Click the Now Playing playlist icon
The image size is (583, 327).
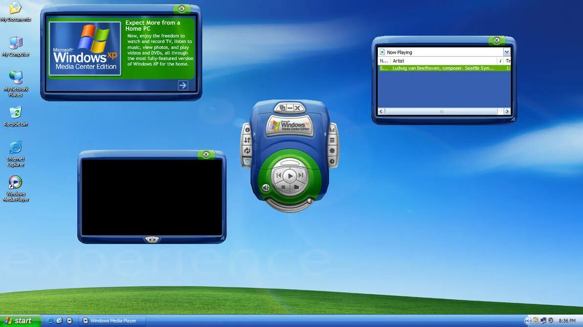coord(382,52)
